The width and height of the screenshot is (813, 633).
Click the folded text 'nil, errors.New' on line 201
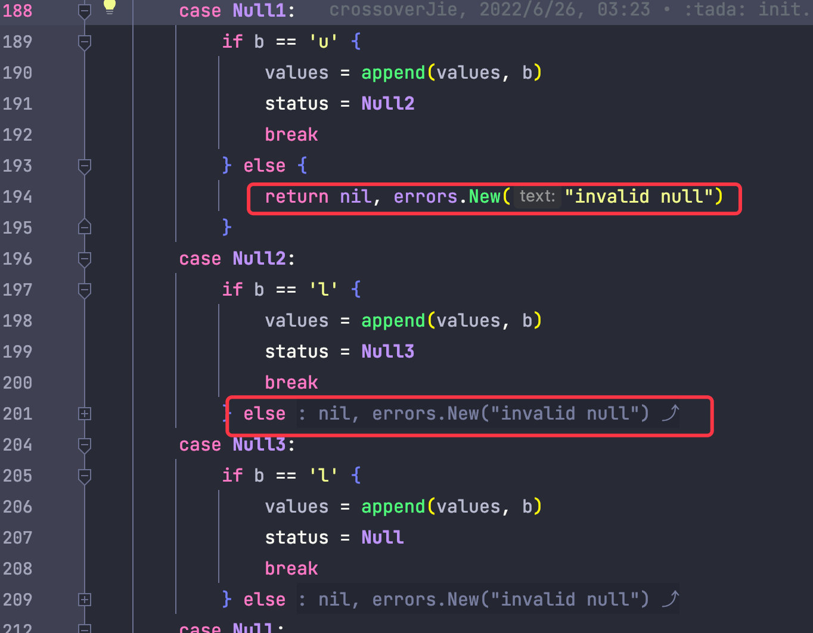398,413
